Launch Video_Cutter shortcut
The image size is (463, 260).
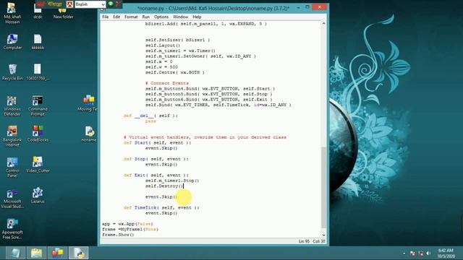pyautogui.click(x=38, y=165)
